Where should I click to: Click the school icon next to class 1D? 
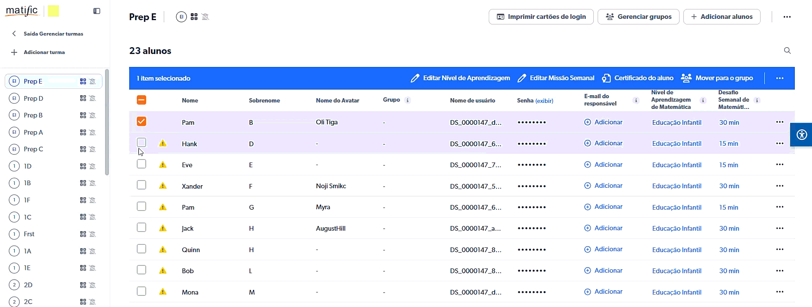[93, 166]
